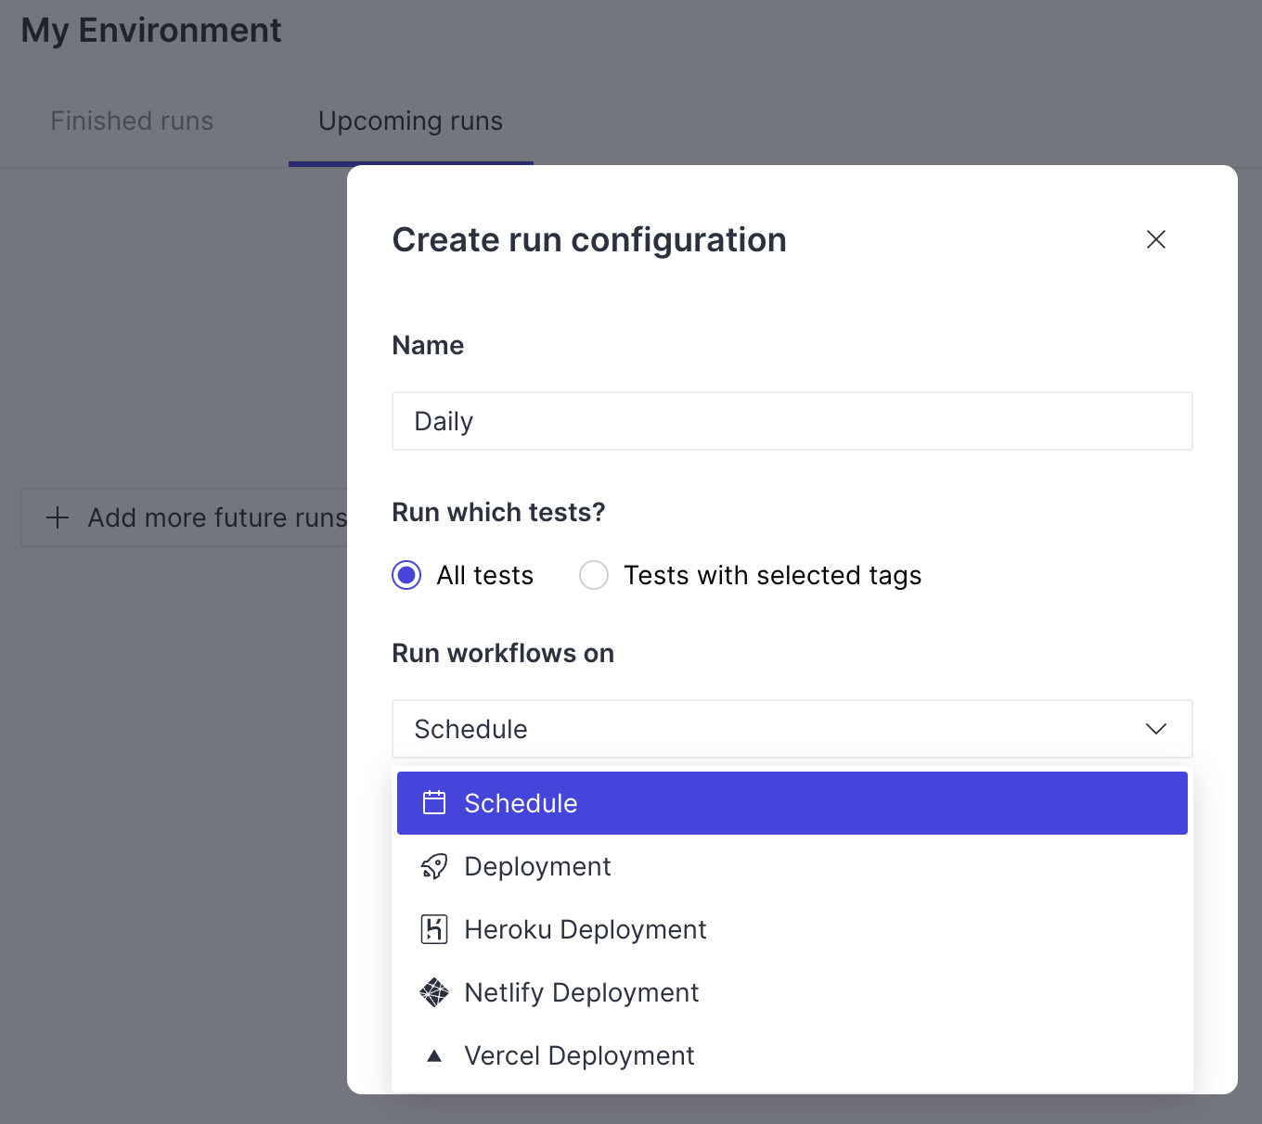Click the calendar icon beside Schedule option
Image resolution: width=1262 pixels, height=1124 pixels.
434,803
